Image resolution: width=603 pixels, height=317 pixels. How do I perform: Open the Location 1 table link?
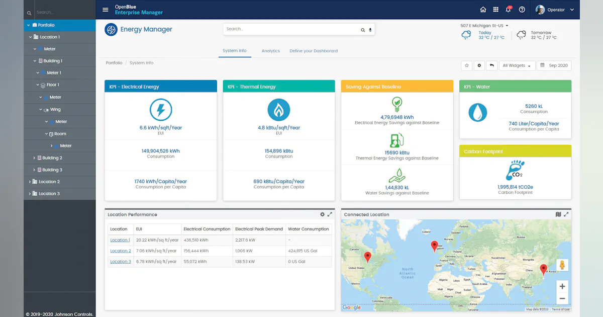[120, 240]
